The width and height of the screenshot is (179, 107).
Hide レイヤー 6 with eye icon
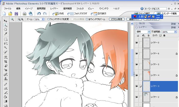pyautogui.click(x=137, y=53)
